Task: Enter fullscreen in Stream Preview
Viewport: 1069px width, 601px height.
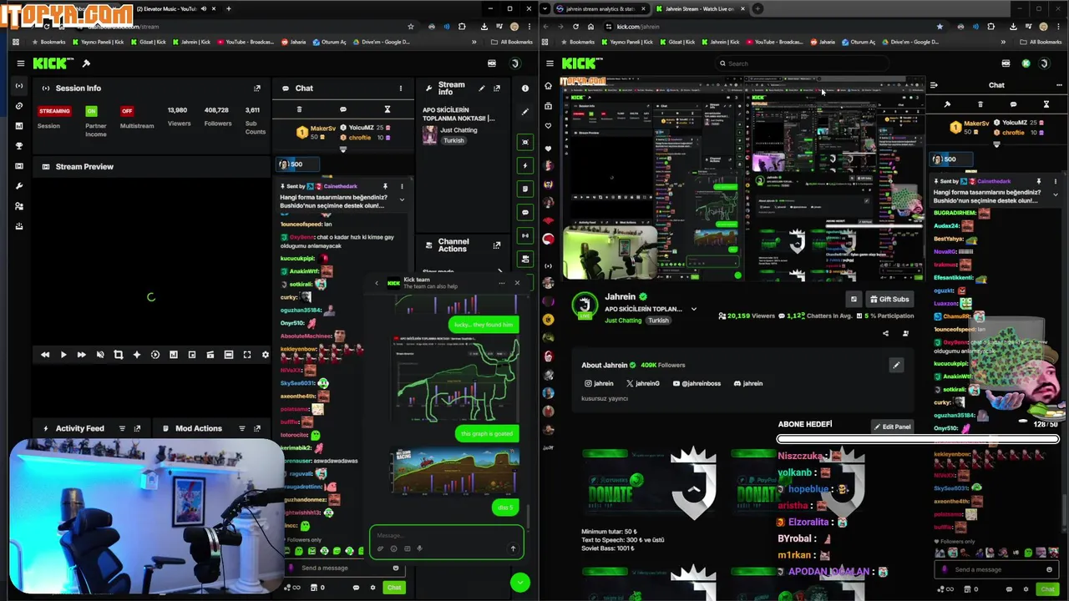Action: pyautogui.click(x=247, y=355)
